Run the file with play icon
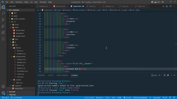 click(163, 6)
